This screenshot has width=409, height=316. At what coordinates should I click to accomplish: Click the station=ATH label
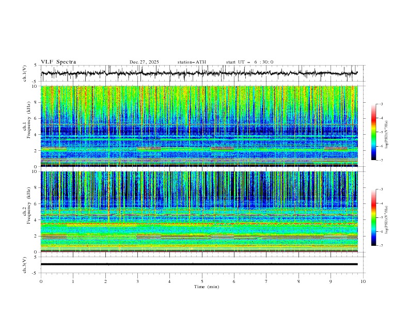tap(192, 62)
